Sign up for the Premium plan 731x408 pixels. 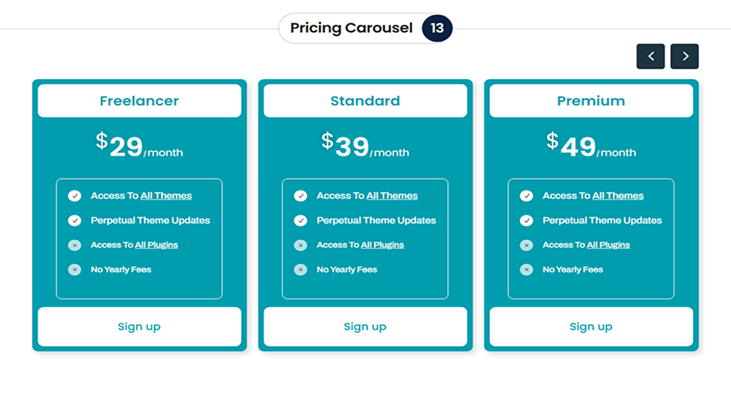click(591, 327)
